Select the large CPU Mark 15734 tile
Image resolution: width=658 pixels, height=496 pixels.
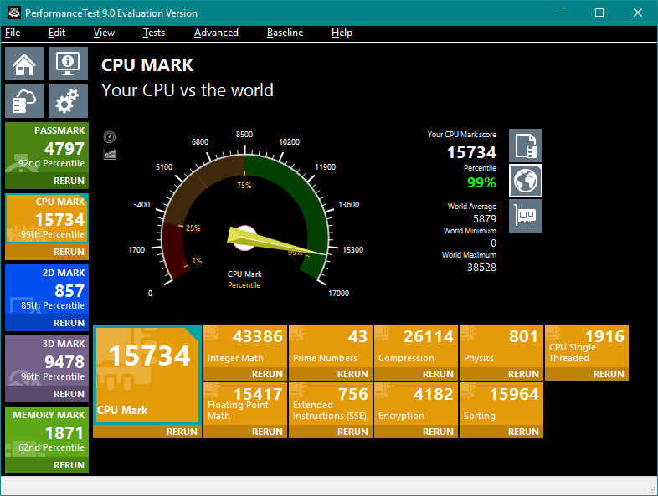click(x=147, y=375)
